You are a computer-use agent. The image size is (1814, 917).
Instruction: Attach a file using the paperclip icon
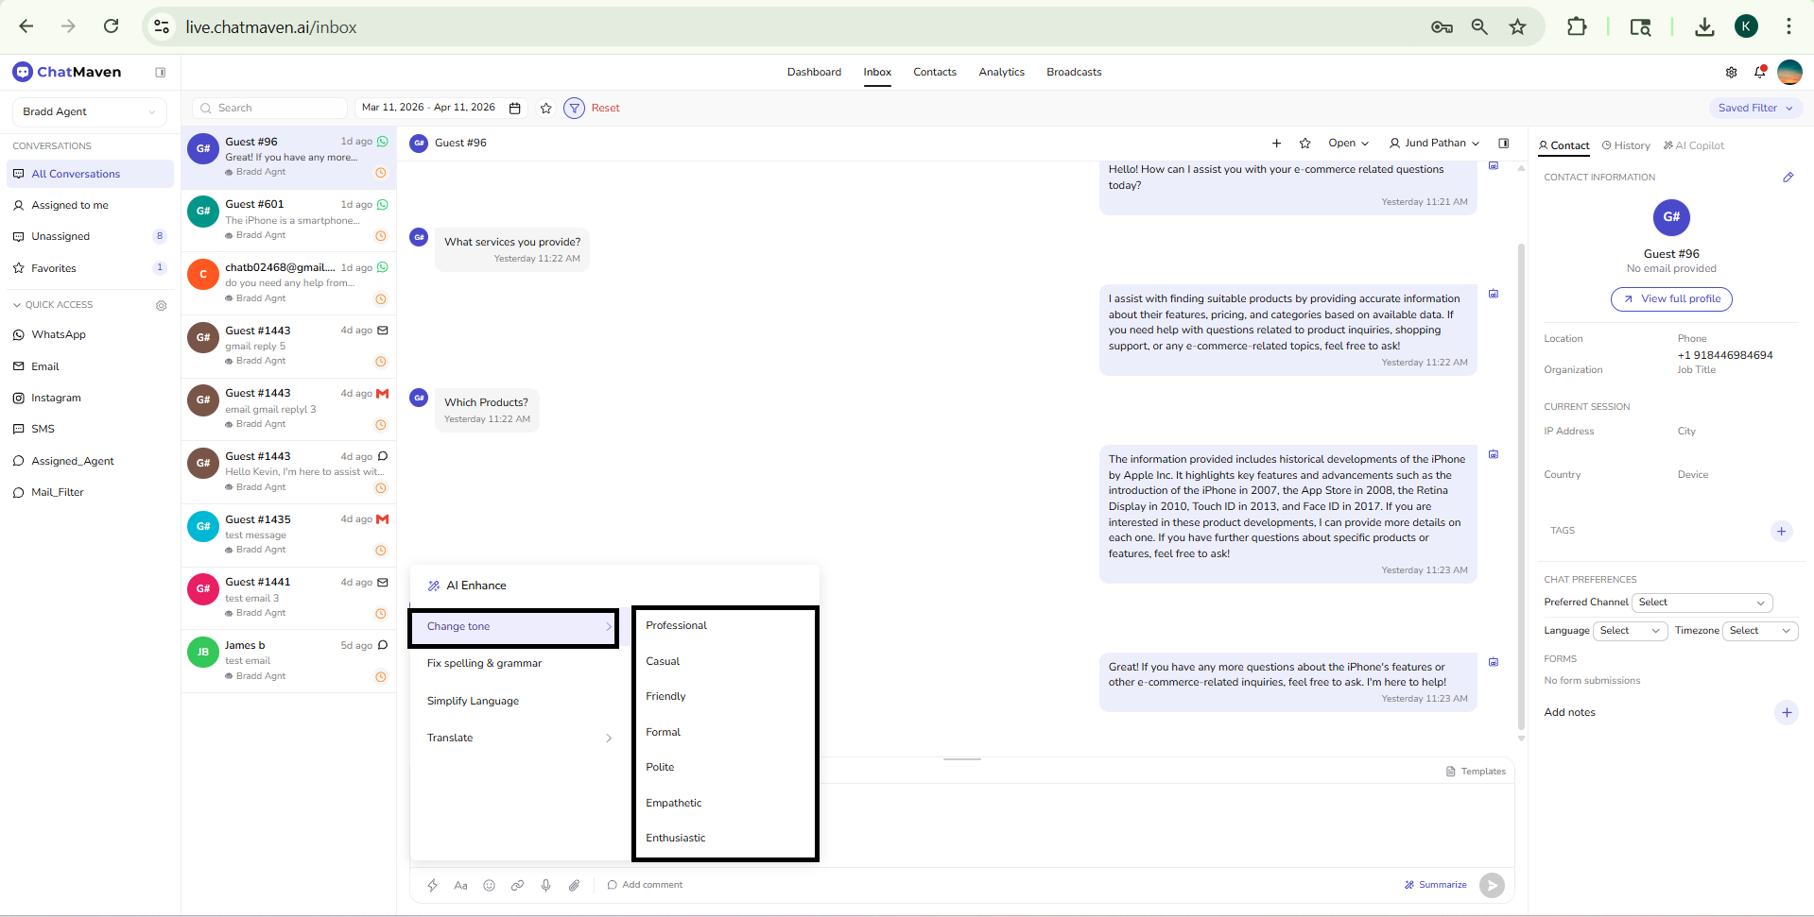(x=574, y=885)
